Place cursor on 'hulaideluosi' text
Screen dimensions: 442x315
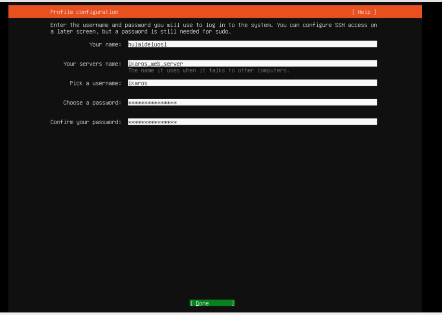147,44
